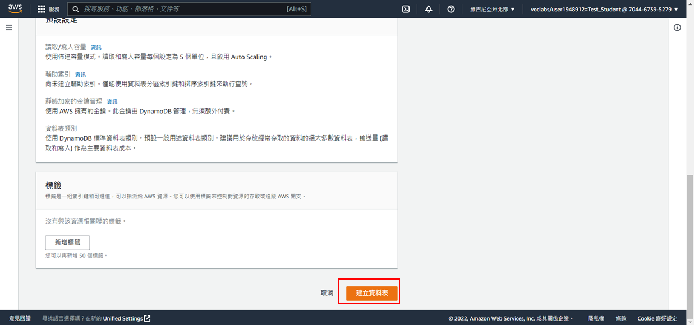Open Unified Settings external link icon
694x325 pixels.
click(x=148, y=318)
